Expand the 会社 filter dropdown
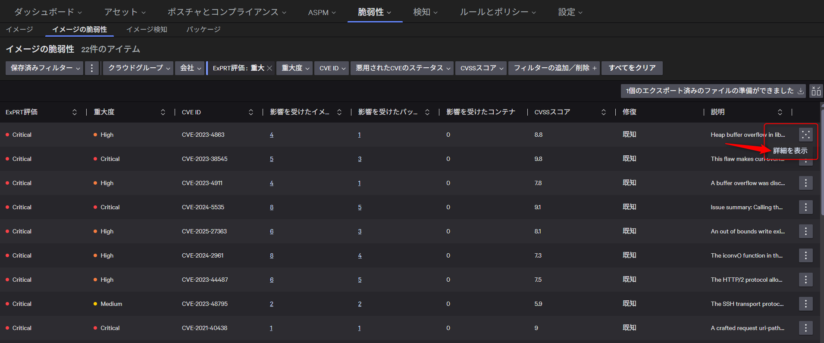824x343 pixels. [190, 68]
